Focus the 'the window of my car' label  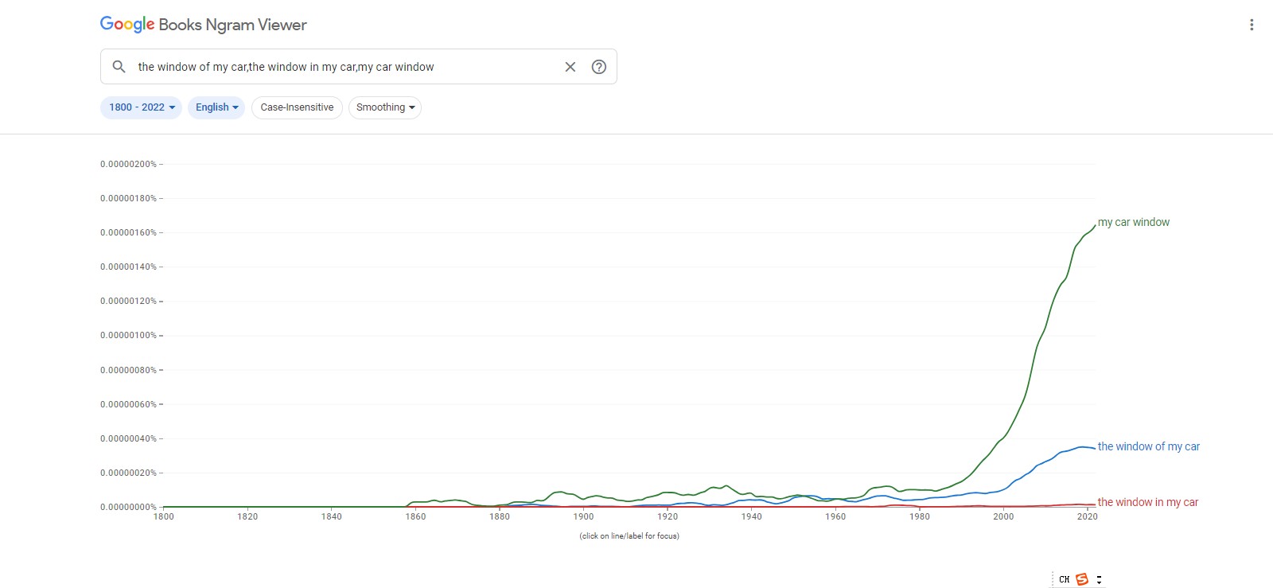tap(1149, 446)
